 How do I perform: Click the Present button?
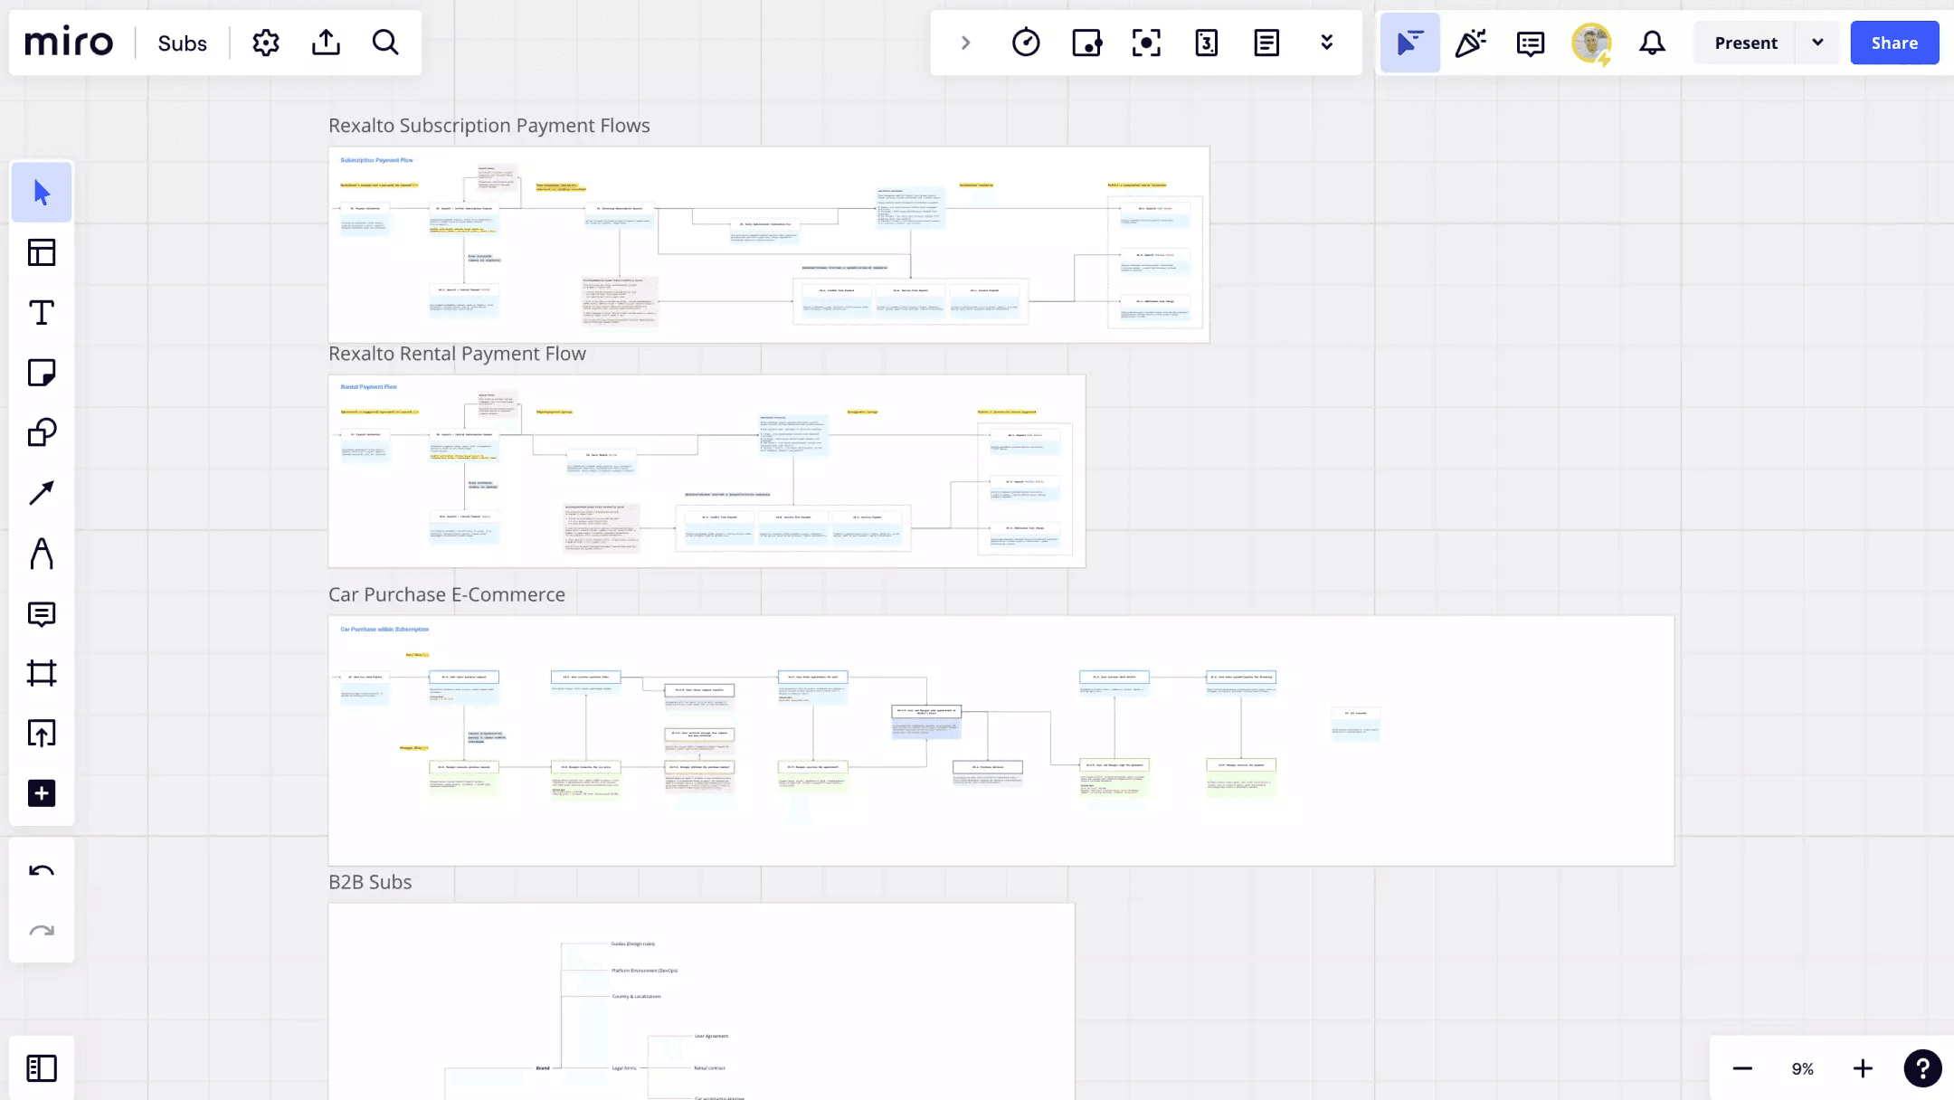coord(1745,43)
